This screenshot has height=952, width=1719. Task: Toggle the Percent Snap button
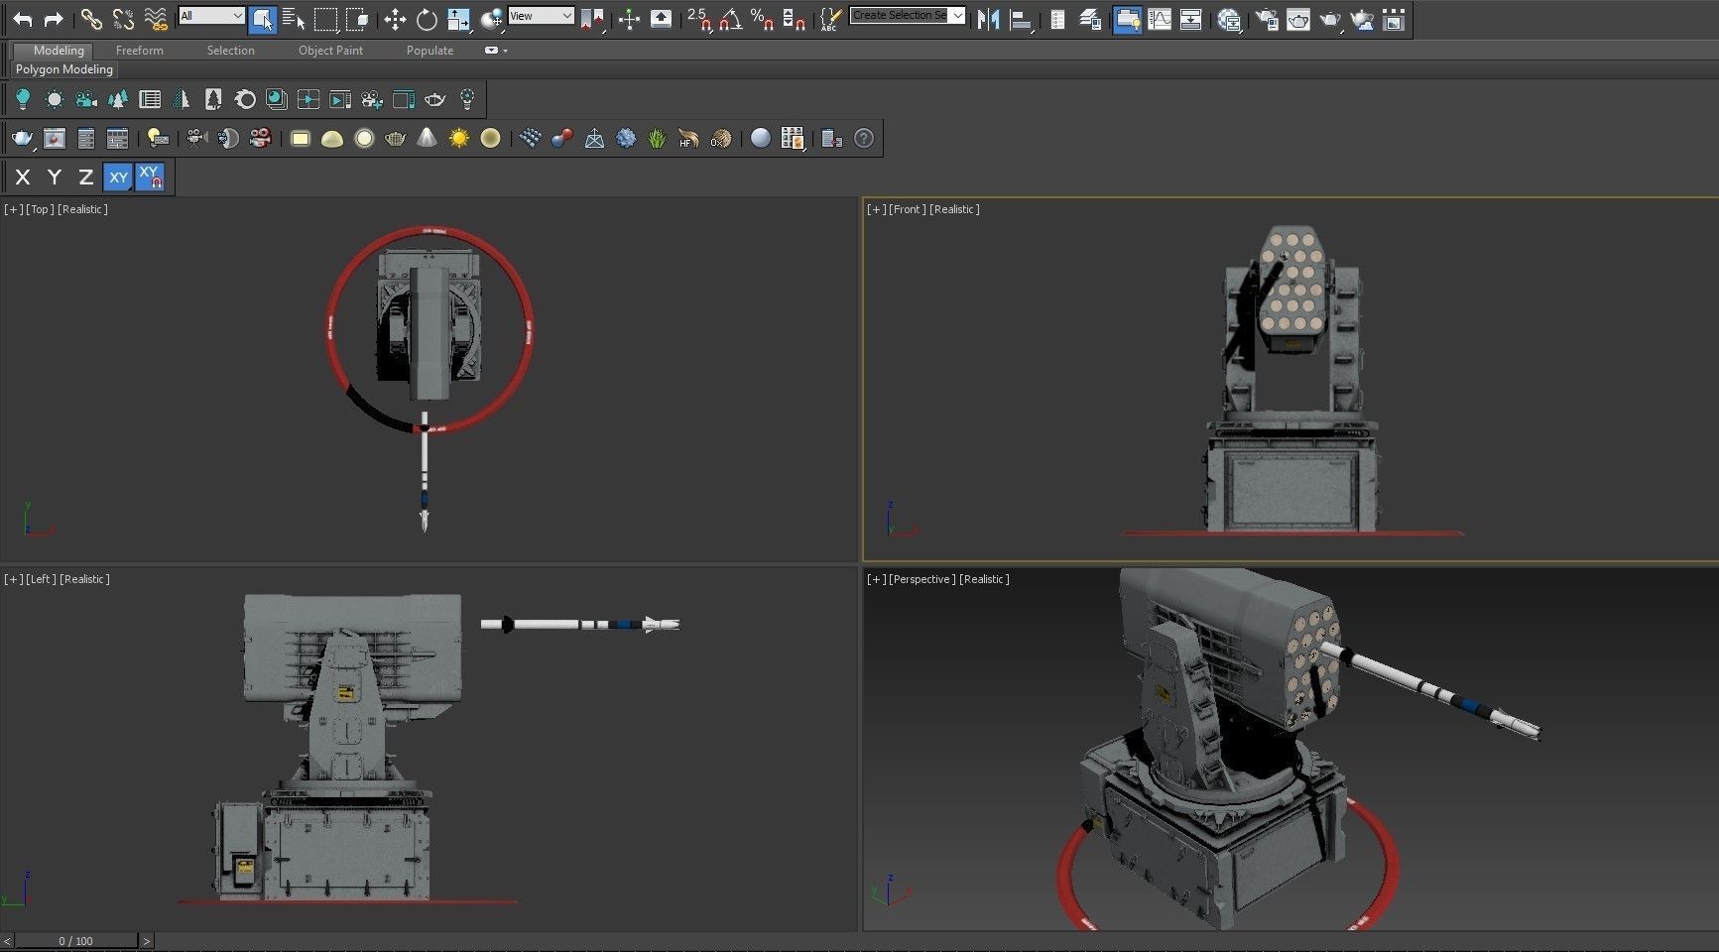(x=762, y=19)
